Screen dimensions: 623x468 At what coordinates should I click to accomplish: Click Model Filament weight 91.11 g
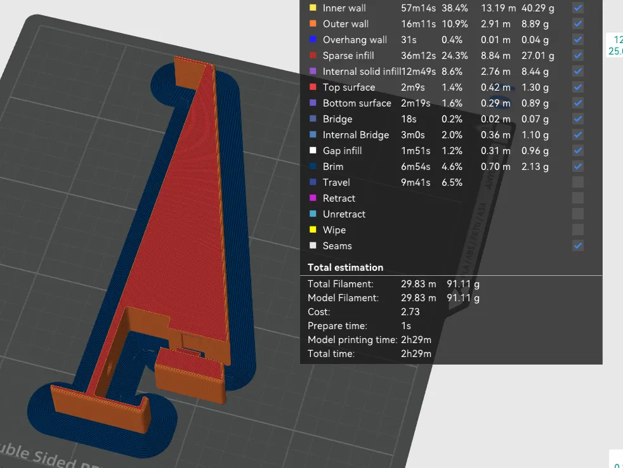(x=463, y=298)
